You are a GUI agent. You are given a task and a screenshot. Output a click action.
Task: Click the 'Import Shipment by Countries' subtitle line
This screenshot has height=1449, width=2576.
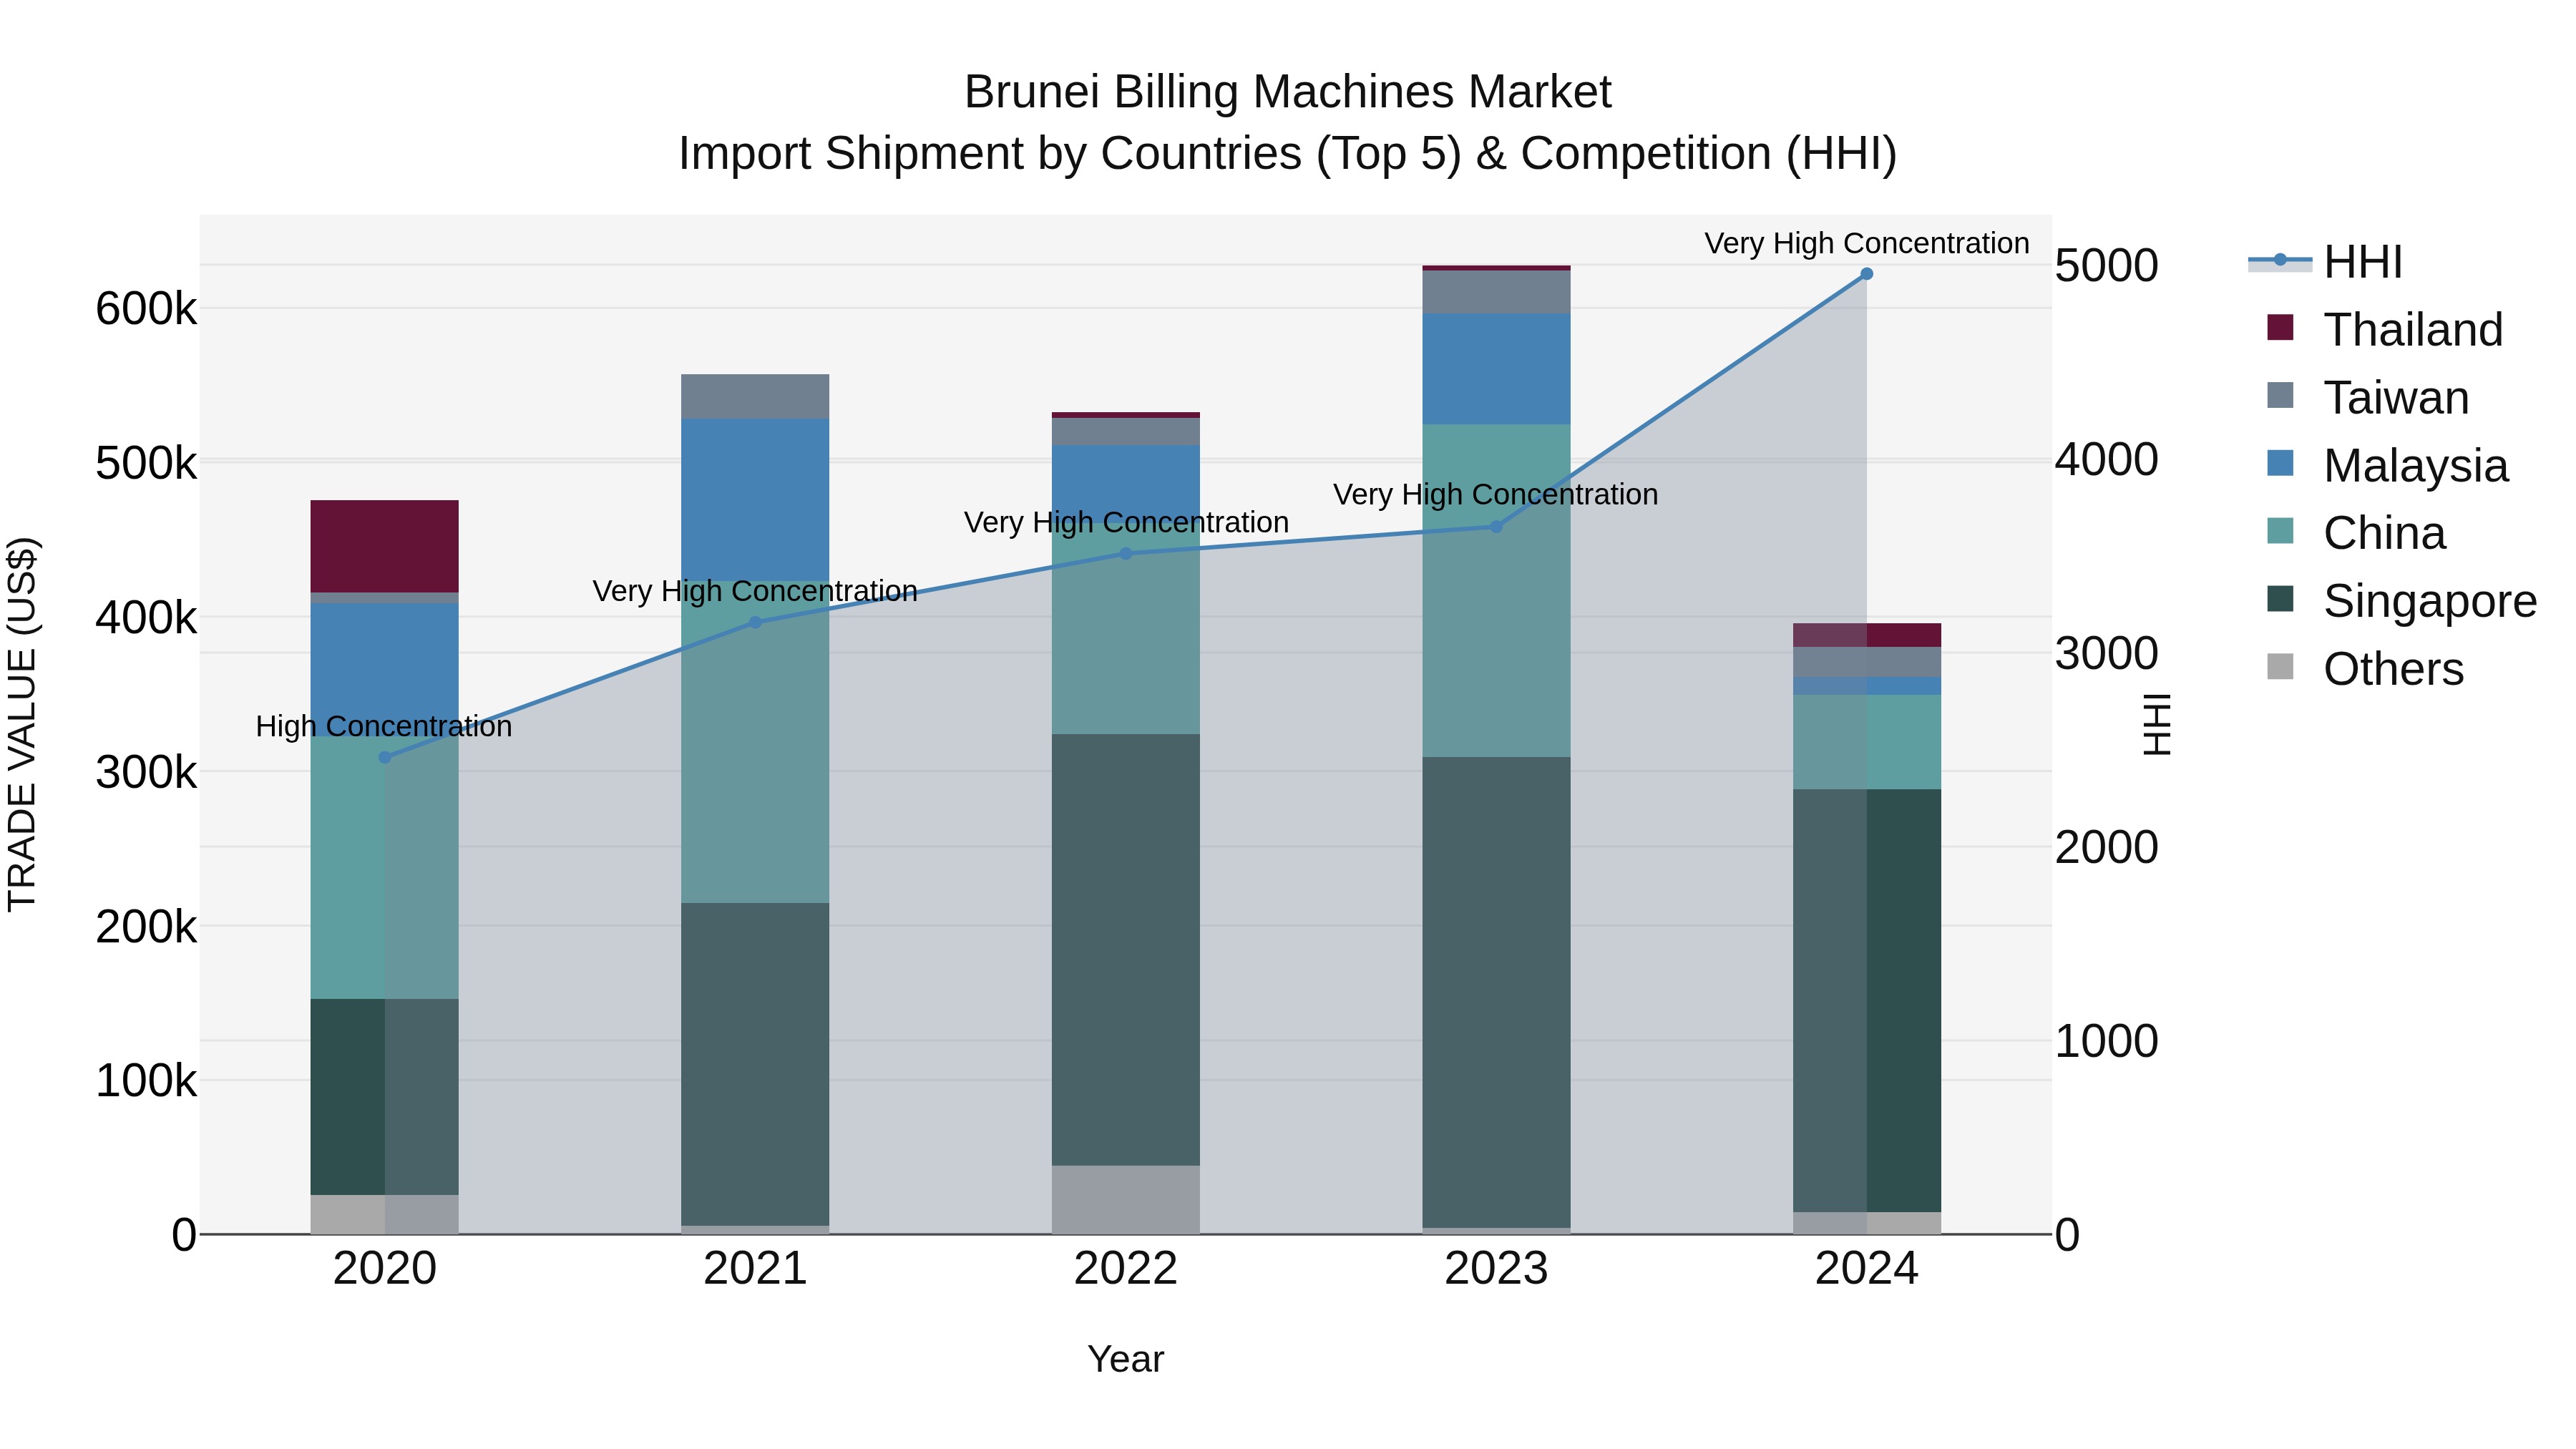point(1288,154)
